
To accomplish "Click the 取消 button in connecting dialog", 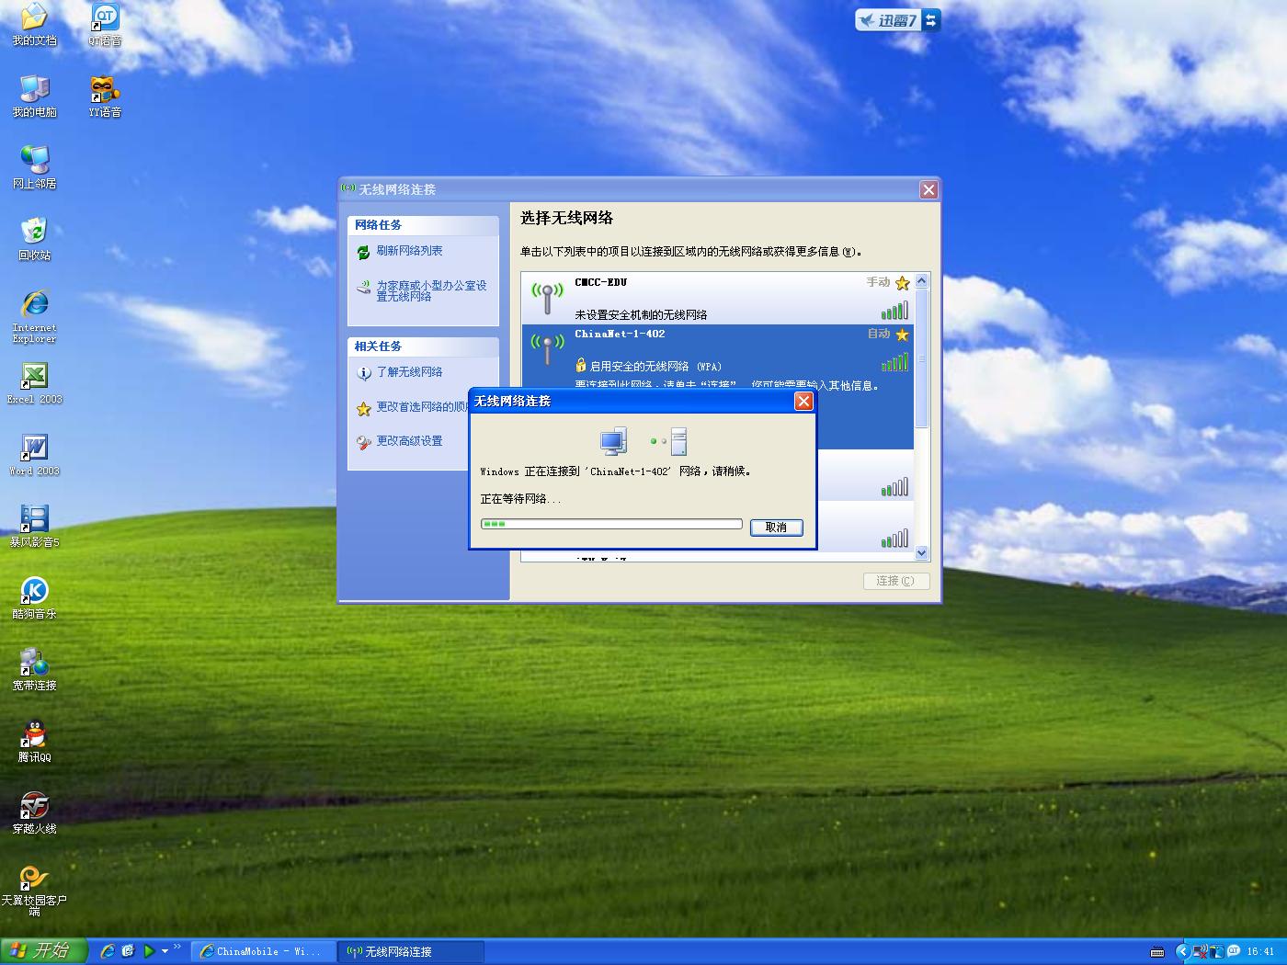I will point(777,527).
